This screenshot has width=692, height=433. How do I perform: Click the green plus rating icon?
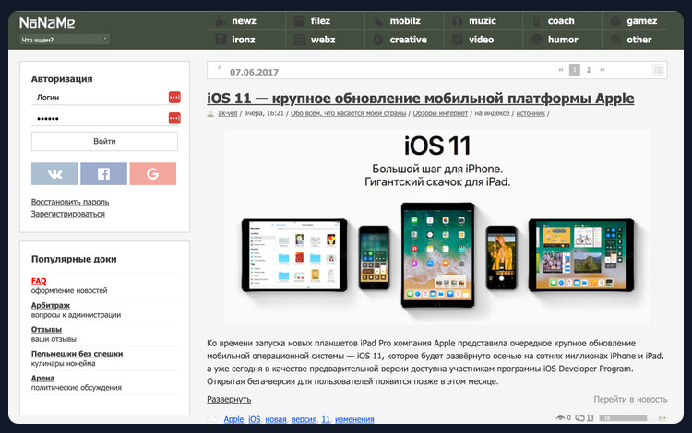[x=662, y=417]
